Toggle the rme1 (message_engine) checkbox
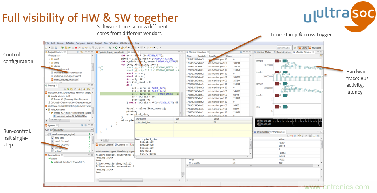The image size is (377, 193). coord(49,134)
